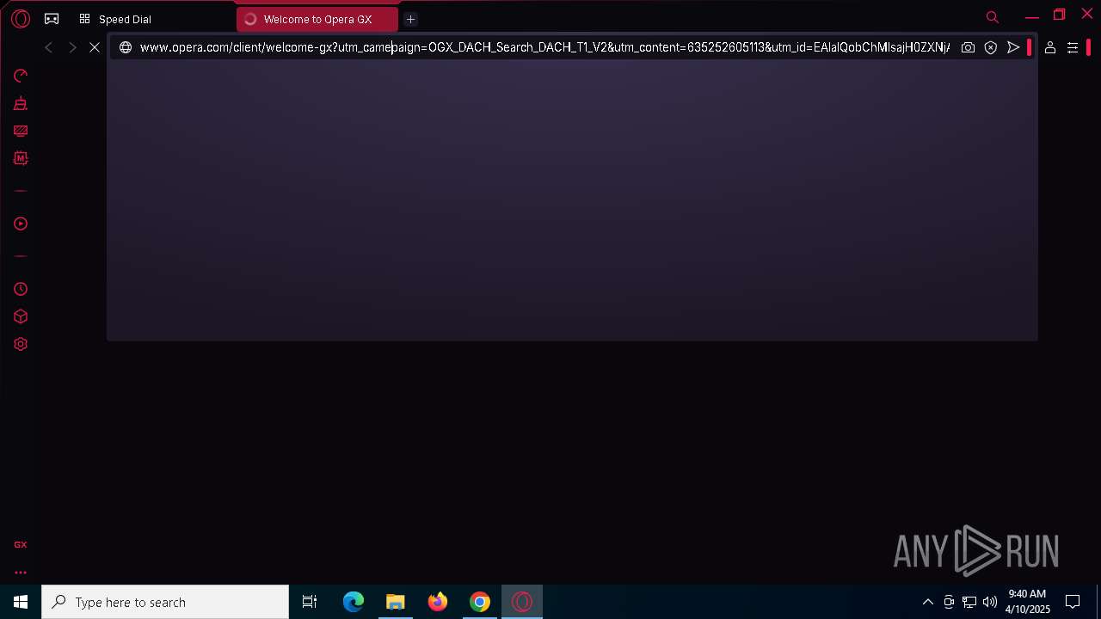Launch Google Chrome from taskbar

pos(480,602)
